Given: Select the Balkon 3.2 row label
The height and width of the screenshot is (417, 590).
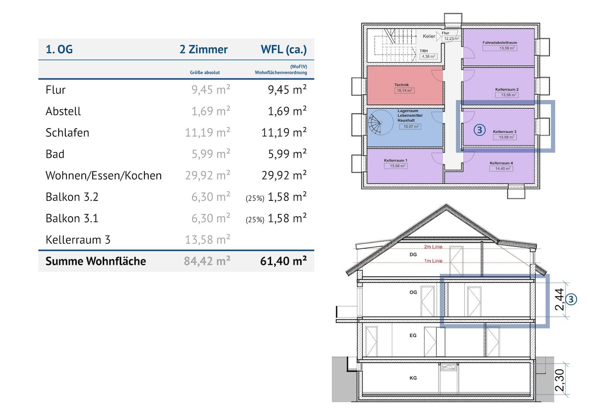Looking at the screenshot, I should [72, 197].
